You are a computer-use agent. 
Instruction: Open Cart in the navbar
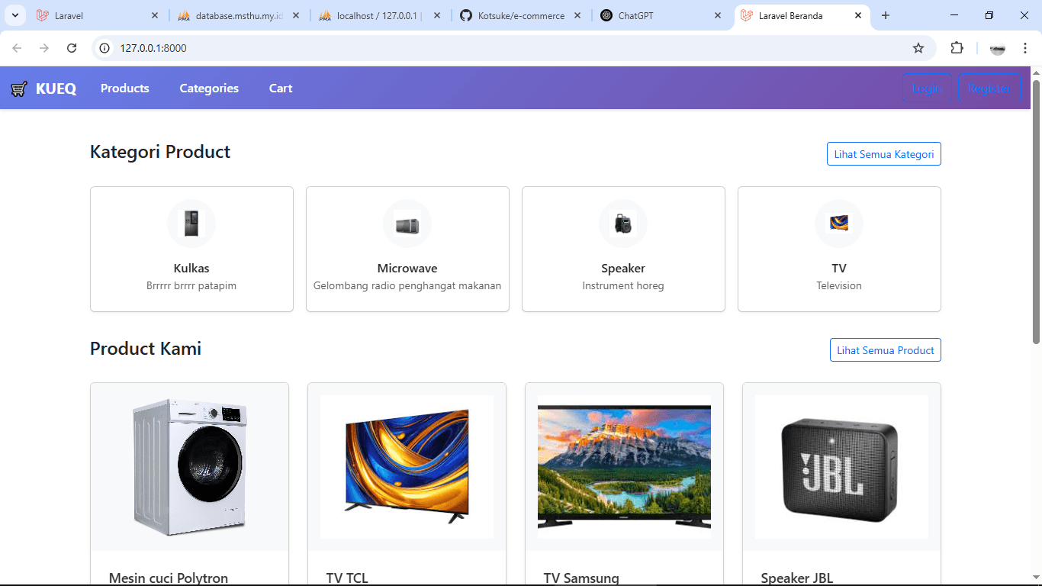tap(281, 89)
